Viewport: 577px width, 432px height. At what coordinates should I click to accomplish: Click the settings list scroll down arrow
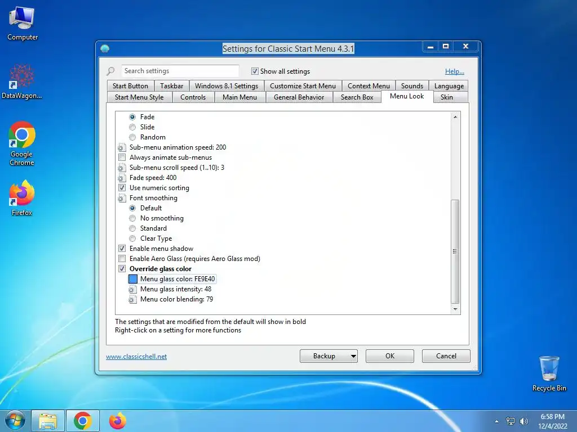[x=455, y=309]
